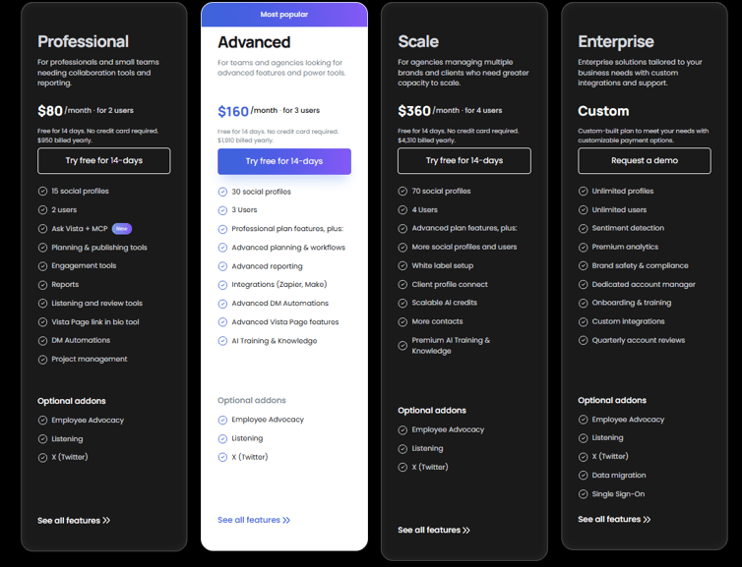Image resolution: width=742 pixels, height=567 pixels.
Task: Click Employee Advocacy addon in Scale plan
Action: click(x=448, y=429)
